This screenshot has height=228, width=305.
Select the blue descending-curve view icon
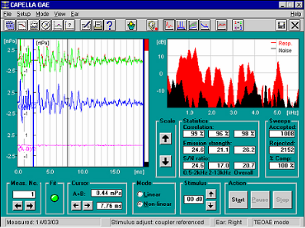(205, 25)
